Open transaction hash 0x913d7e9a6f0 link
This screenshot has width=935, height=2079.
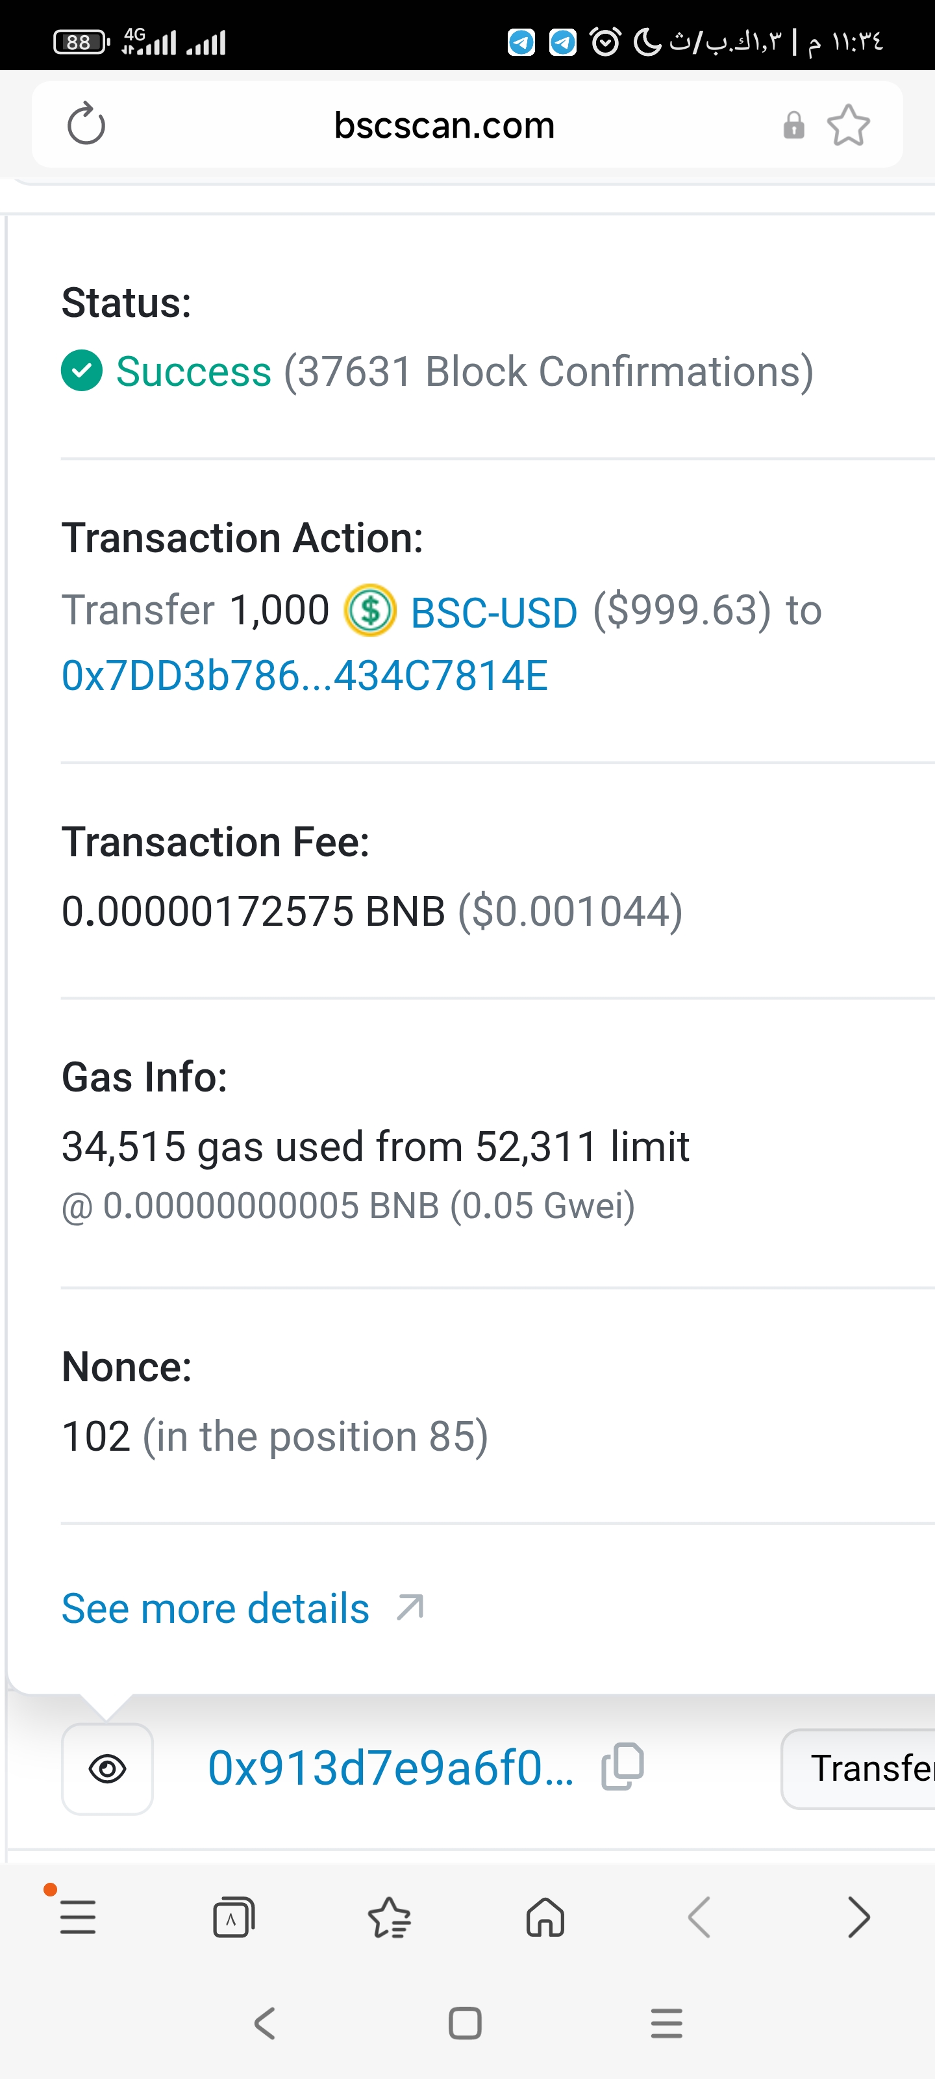(x=390, y=1767)
